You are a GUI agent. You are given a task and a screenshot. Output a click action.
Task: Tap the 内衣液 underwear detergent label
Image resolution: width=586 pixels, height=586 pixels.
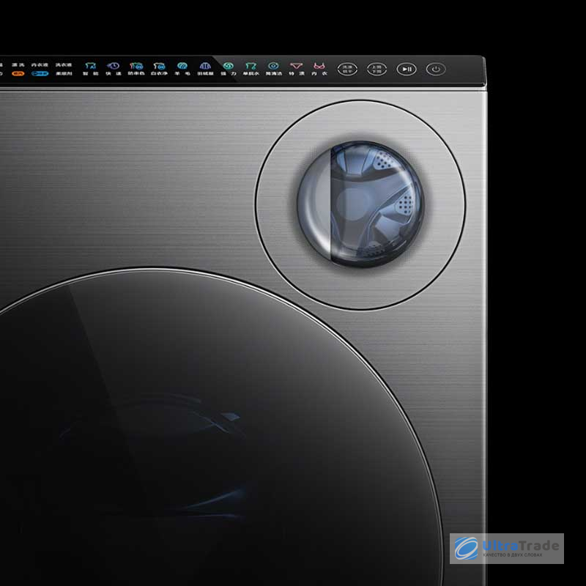tap(40, 65)
